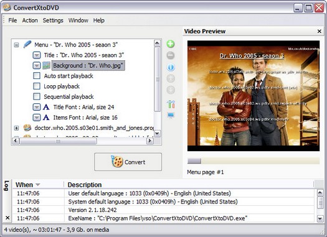327x237 pixels.
Task: Open the Background dropdown arrow
Action: point(37,65)
